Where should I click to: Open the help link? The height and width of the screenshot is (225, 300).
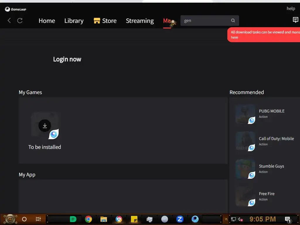(291, 8)
